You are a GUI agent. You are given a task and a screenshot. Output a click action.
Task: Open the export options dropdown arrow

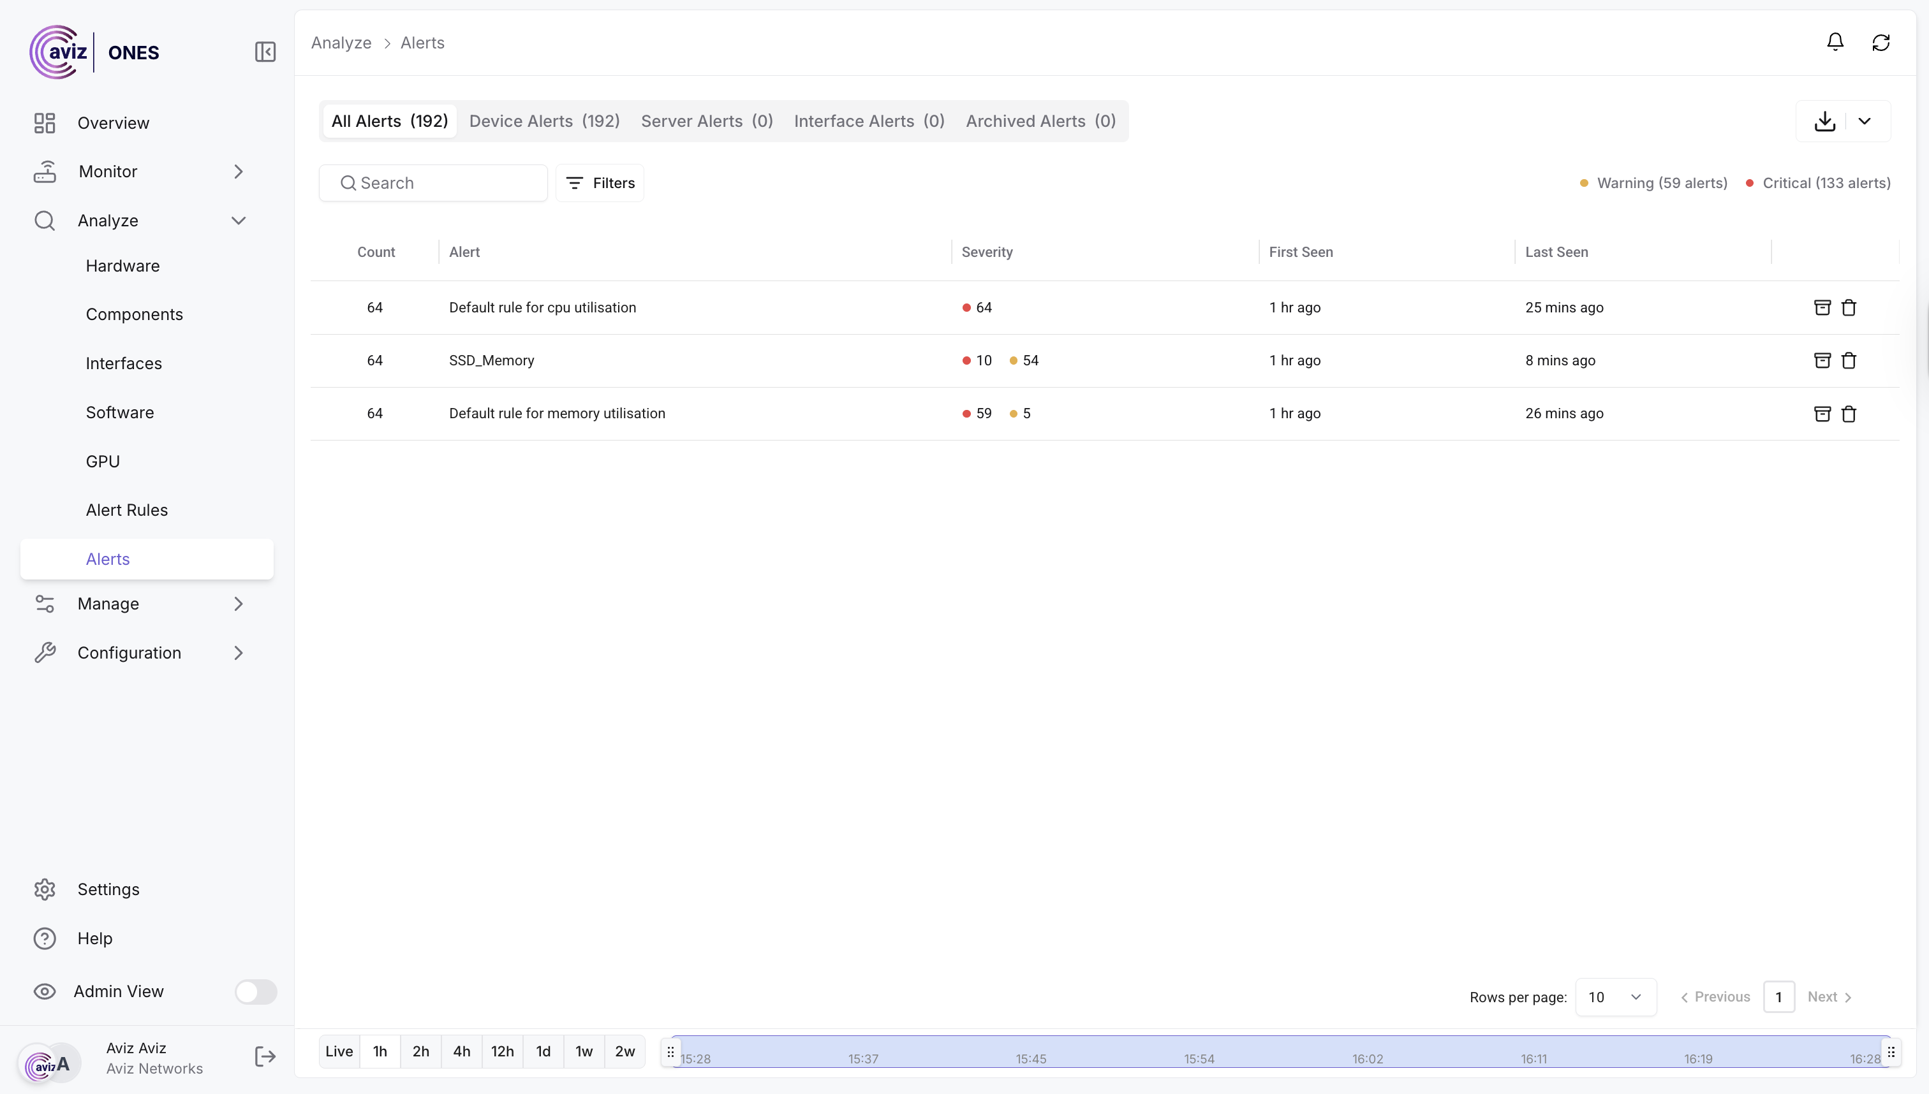[1865, 121]
